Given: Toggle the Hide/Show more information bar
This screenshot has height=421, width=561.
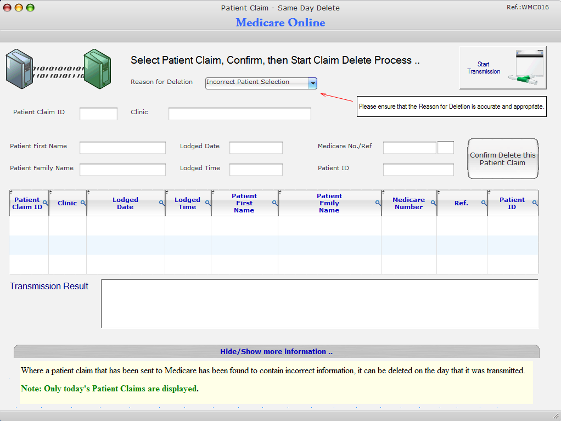Looking at the screenshot, I should coord(277,351).
